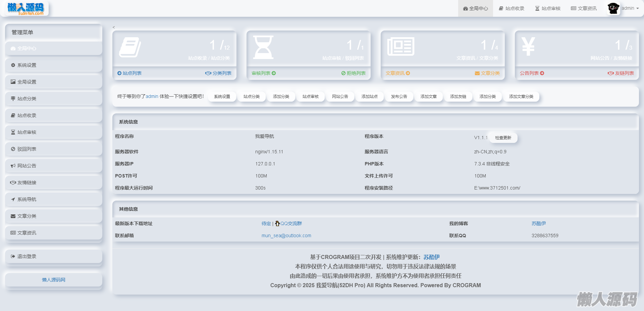Screen dimensions: 644x311
Task: Click the 懒人源码 logo at top left
Action: [26, 9]
